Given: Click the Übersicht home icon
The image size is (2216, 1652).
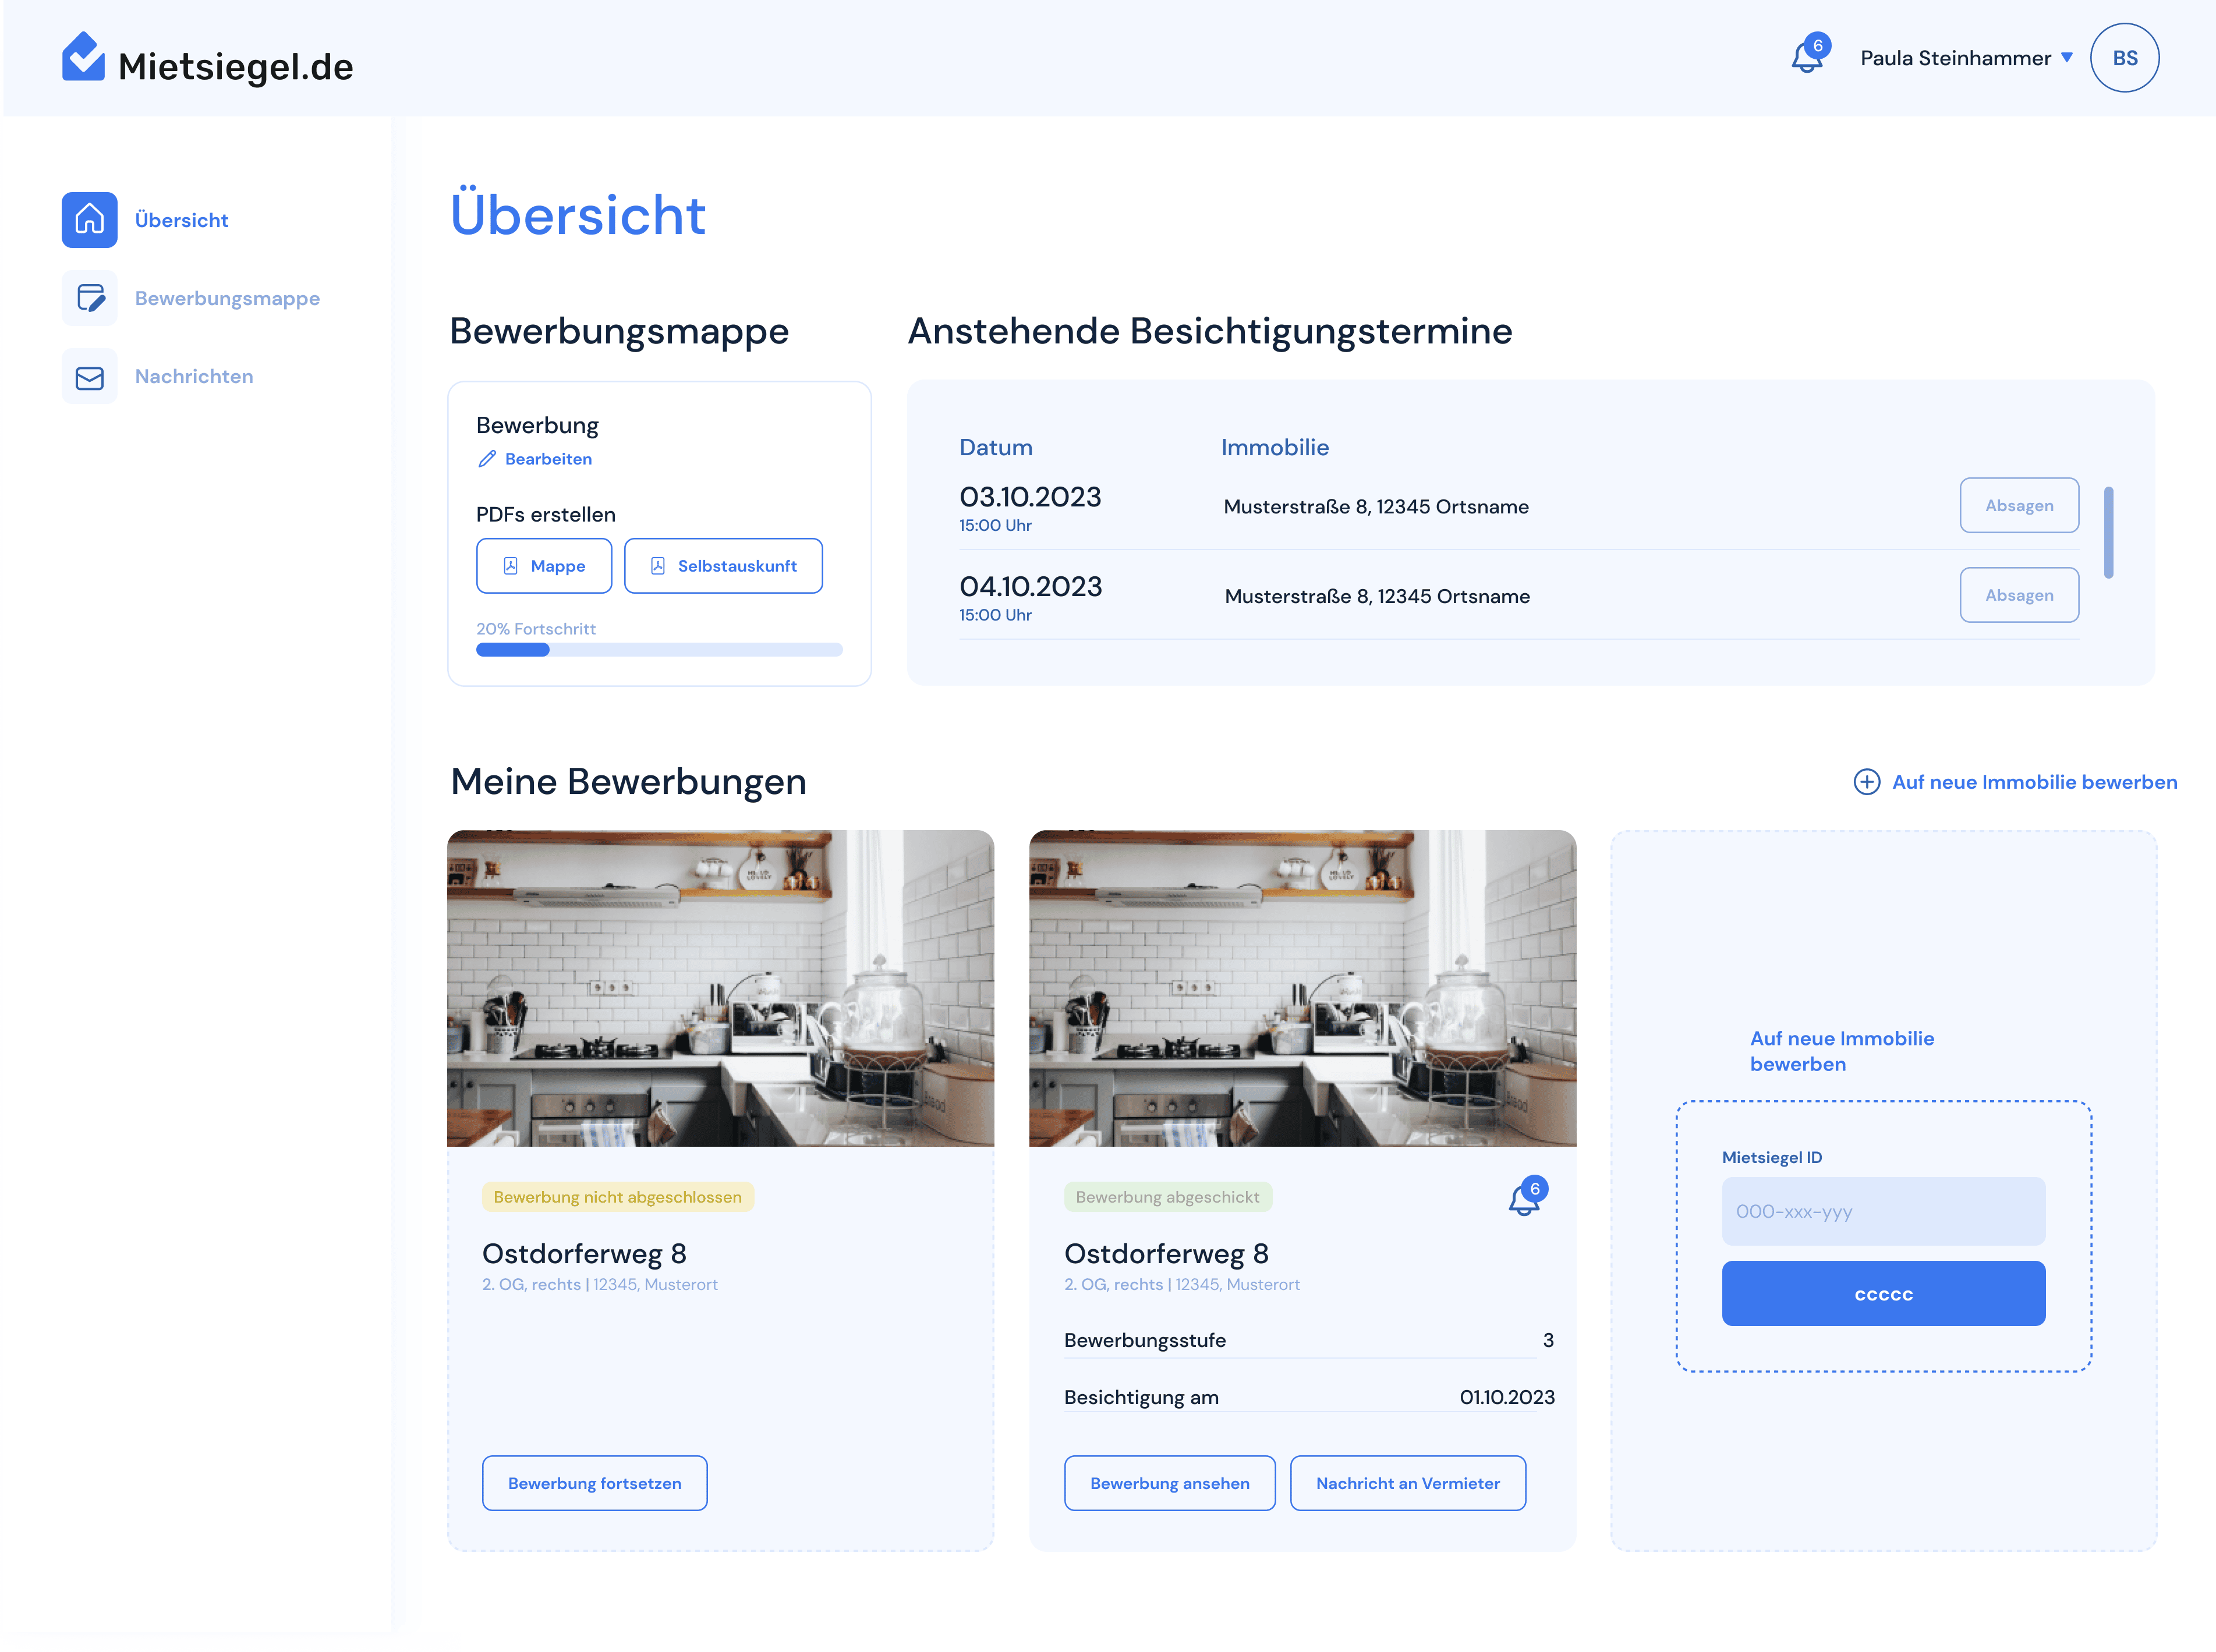Looking at the screenshot, I should 90,220.
